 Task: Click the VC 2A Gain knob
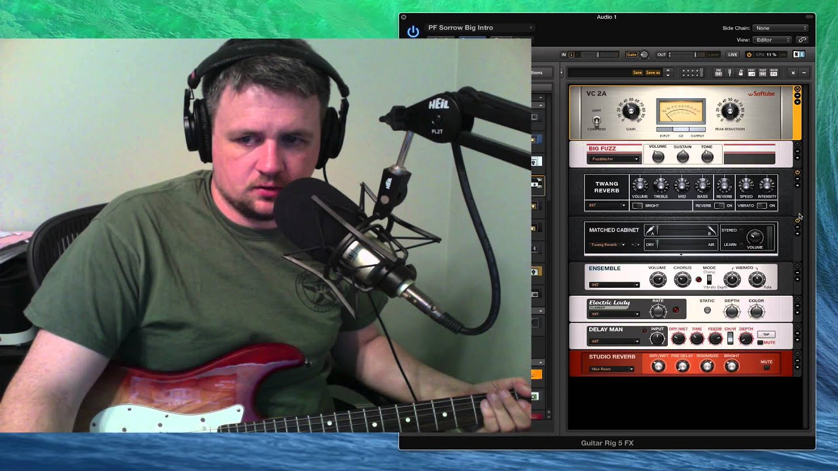coord(631,111)
